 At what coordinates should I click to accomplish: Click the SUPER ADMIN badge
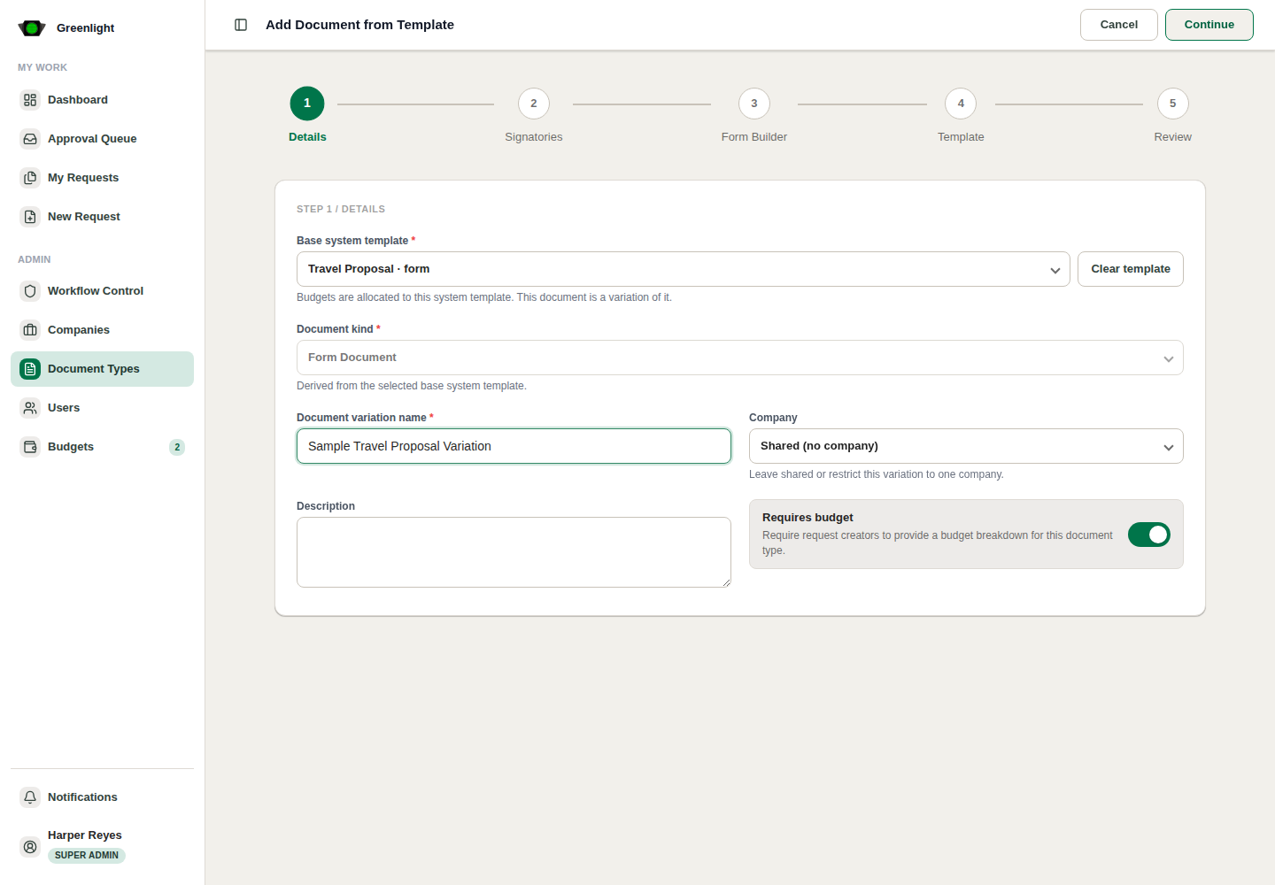[87, 856]
